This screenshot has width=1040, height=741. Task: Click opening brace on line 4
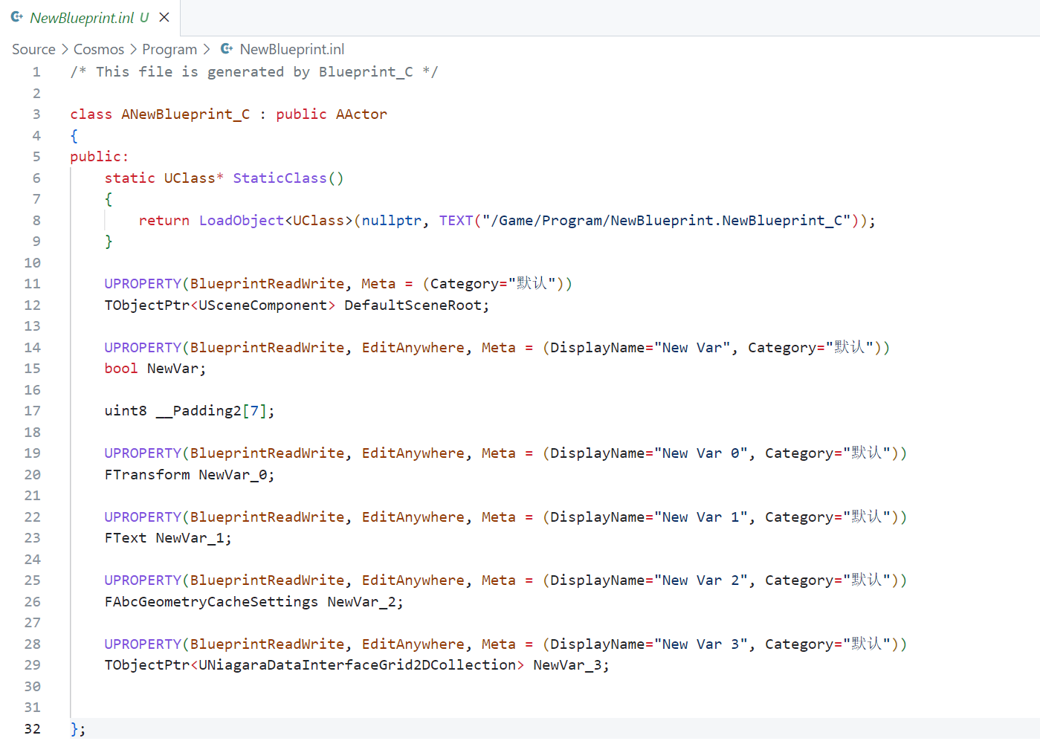click(x=74, y=136)
